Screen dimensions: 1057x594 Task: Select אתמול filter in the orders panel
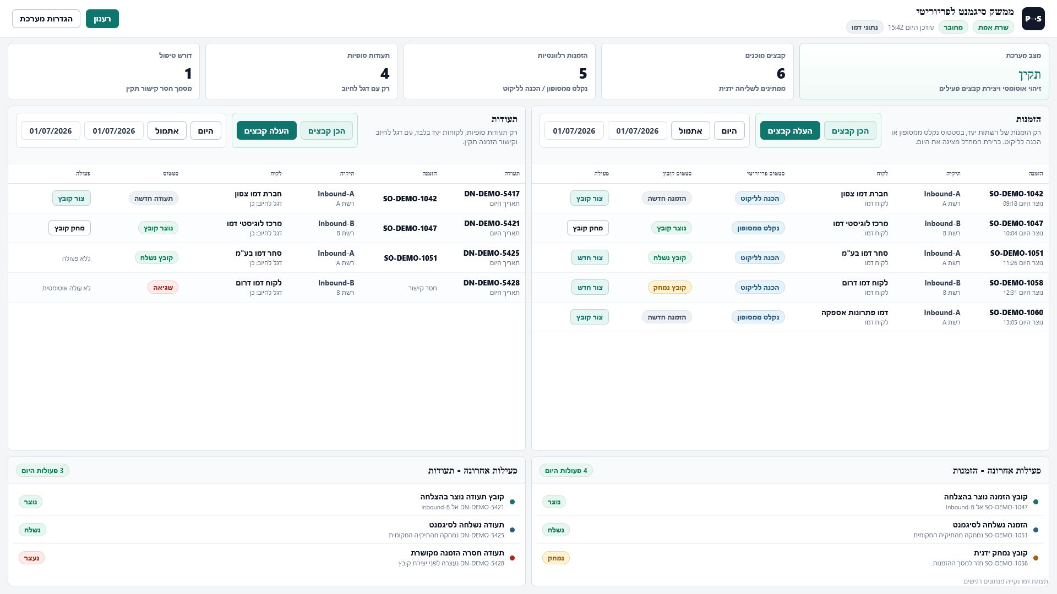coord(690,130)
